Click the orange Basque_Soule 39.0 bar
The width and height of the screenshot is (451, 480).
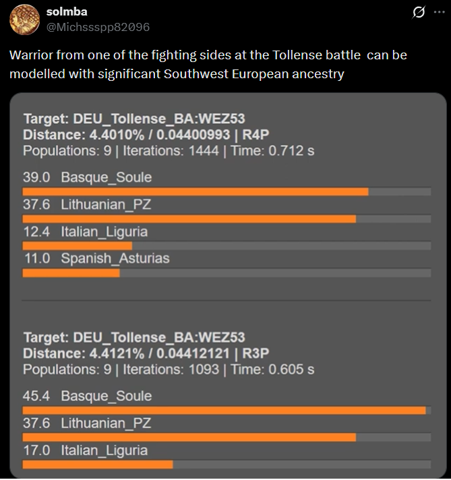(196, 191)
